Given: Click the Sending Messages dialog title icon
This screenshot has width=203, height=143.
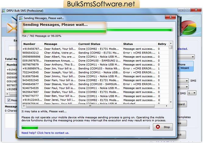Looking at the screenshot, I should pos(21,18).
